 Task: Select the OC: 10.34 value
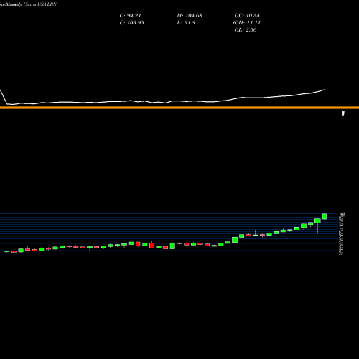pos(247,15)
